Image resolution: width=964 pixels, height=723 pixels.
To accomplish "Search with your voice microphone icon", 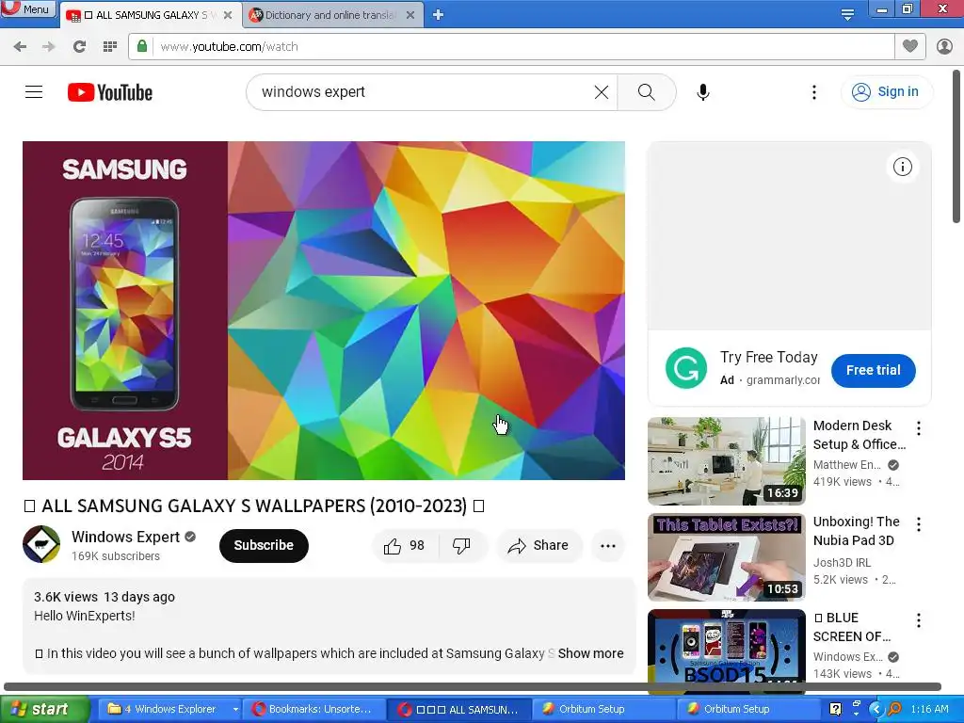I will pos(703,92).
